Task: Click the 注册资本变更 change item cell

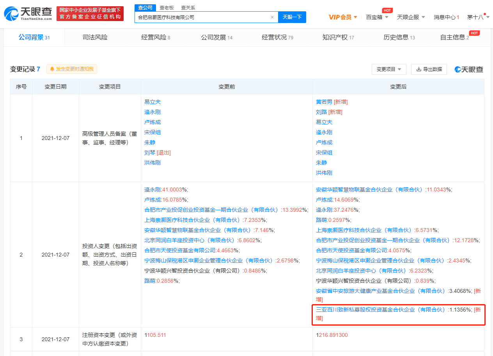Action: pos(110,339)
